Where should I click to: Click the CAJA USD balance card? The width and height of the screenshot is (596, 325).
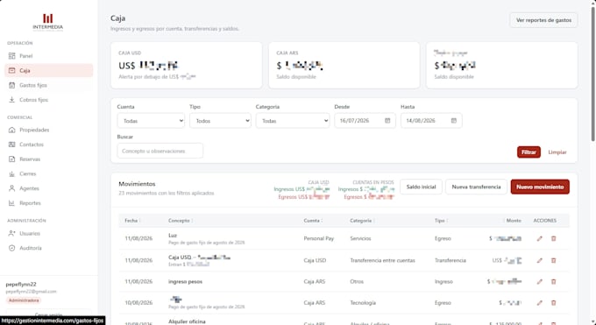[x=186, y=66]
